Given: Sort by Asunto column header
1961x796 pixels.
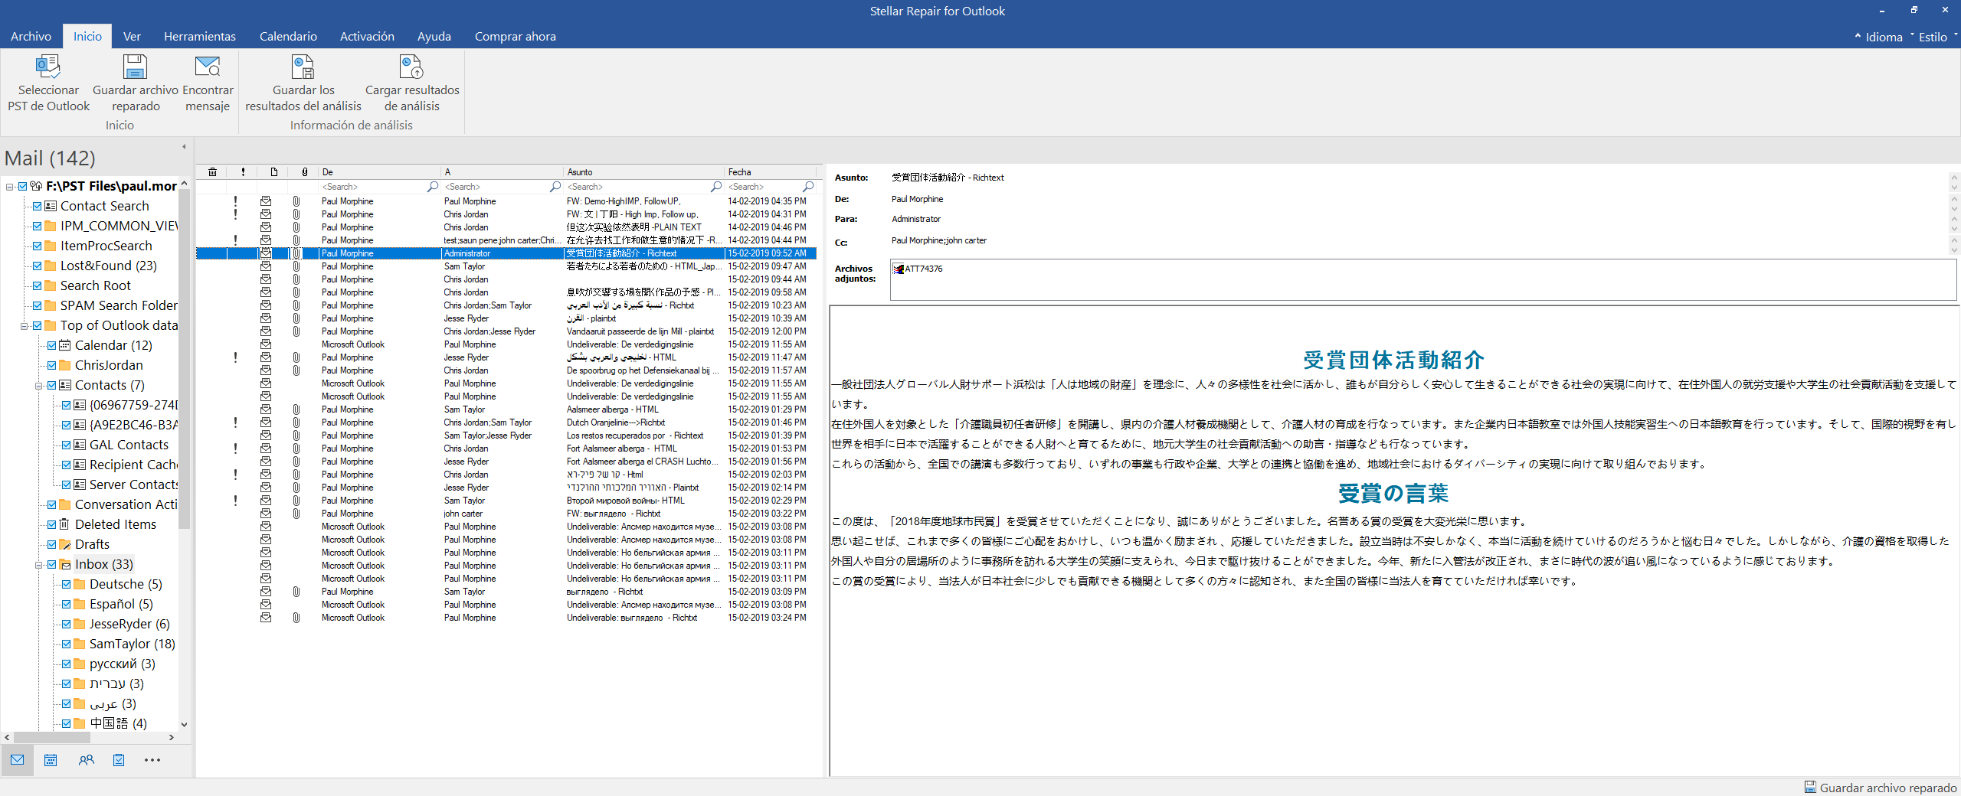Looking at the screenshot, I should (x=643, y=172).
